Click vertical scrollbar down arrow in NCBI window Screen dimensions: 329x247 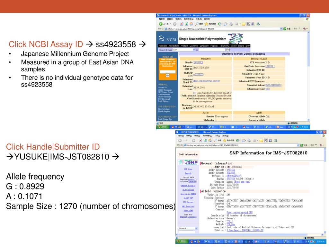click(x=308, y=120)
